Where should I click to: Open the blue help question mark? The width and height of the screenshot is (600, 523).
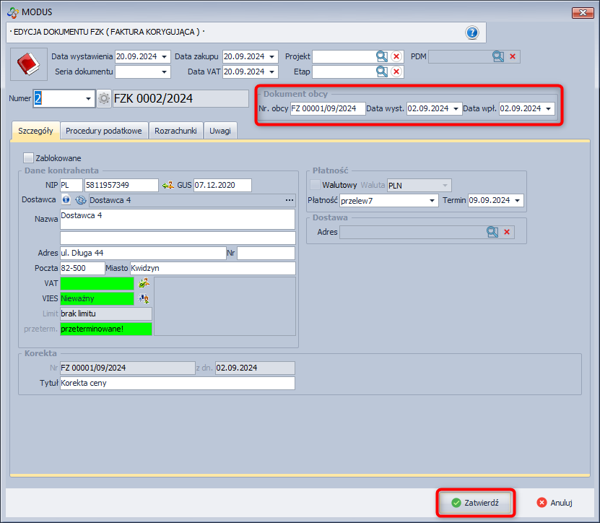coord(472,33)
